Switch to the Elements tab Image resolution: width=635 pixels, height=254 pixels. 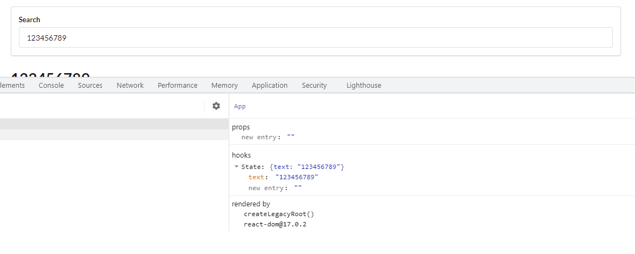click(12, 86)
